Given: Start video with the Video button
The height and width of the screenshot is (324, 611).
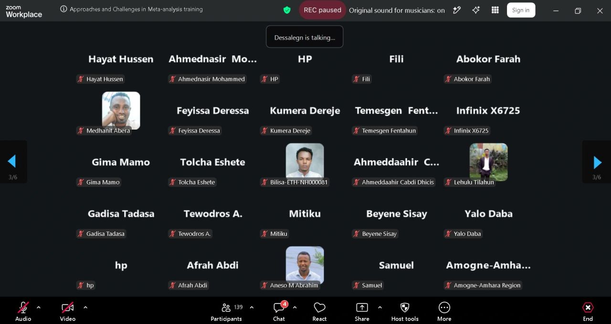Looking at the screenshot, I should pos(67,312).
